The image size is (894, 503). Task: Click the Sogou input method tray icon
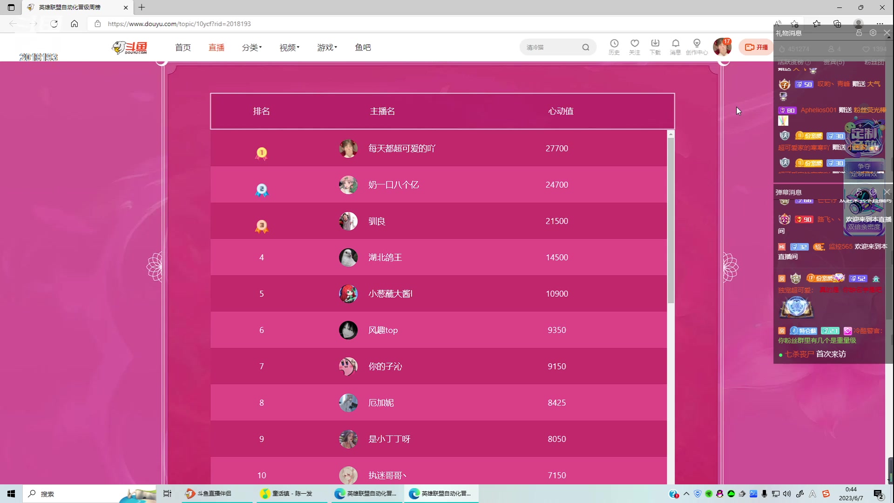(x=826, y=494)
